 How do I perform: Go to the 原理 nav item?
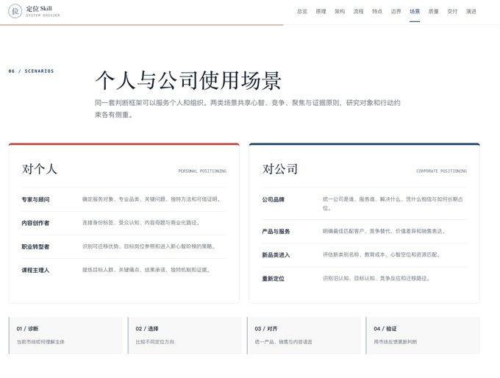pos(321,12)
